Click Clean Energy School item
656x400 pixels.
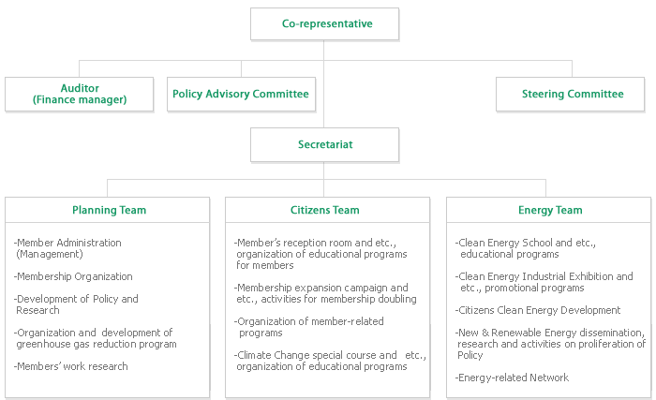pyautogui.click(x=526, y=248)
